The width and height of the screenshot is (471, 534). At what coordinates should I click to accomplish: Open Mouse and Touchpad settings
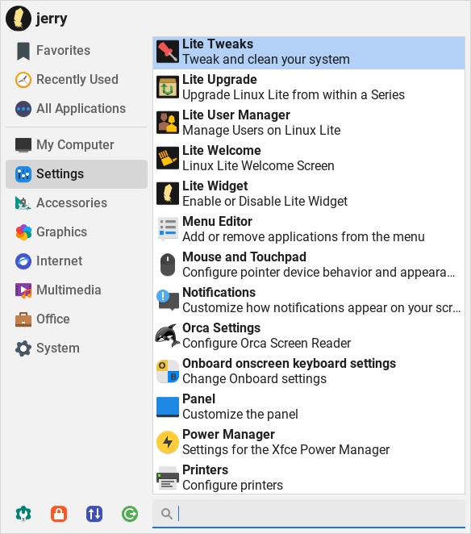[309, 265]
